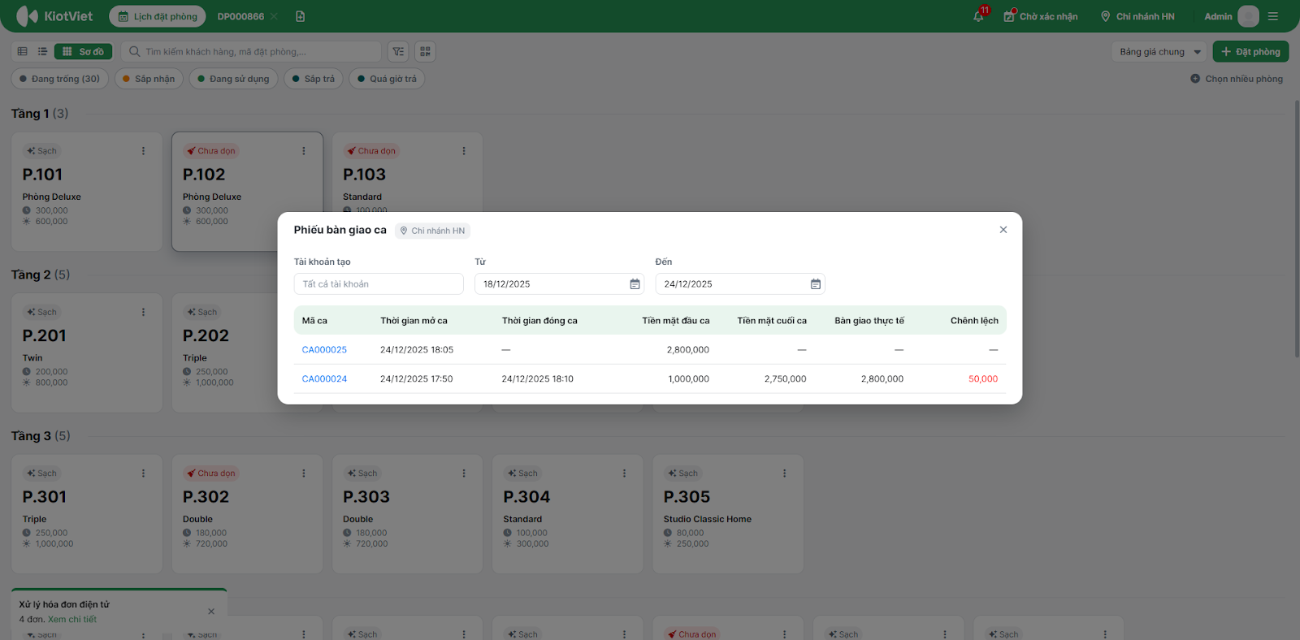Select the DP000866 tab

click(240, 16)
